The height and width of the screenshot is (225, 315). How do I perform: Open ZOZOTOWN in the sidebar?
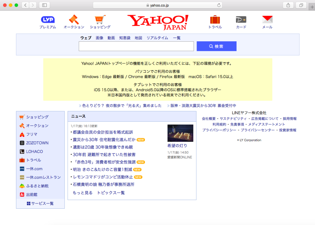(37, 143)
